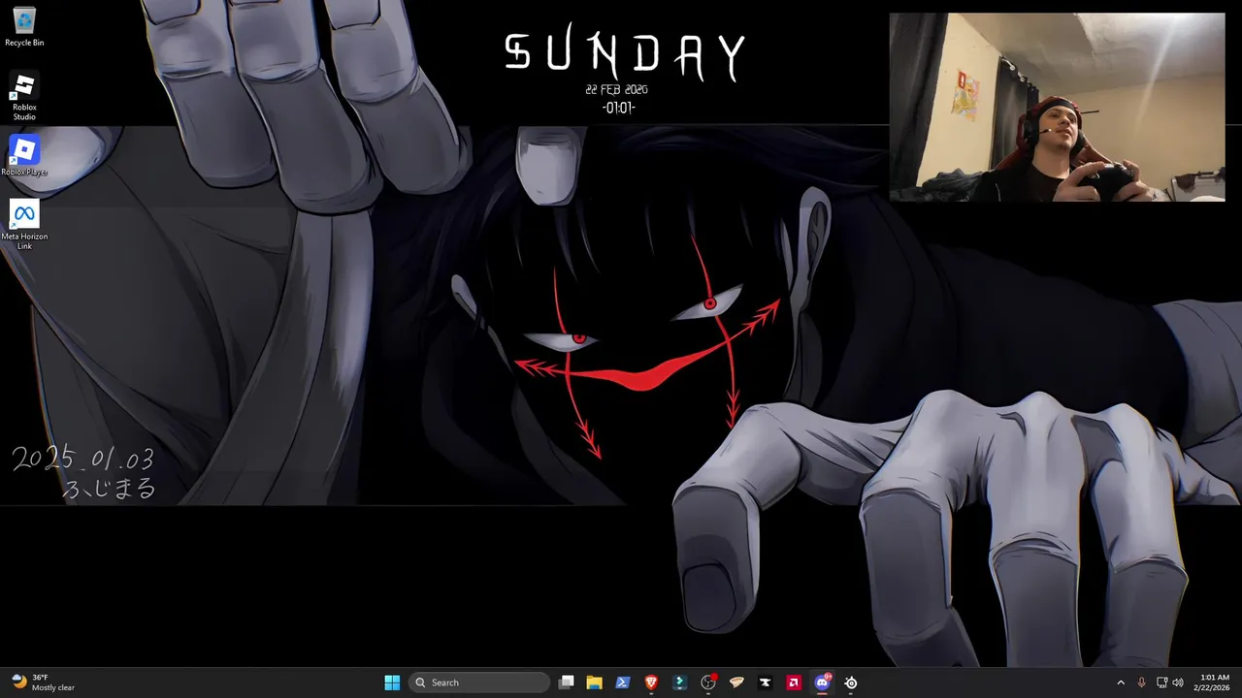The image size is (1242, 698).
Task: Click the SUNDAY date widget
Action: click(x=624, y=67)
